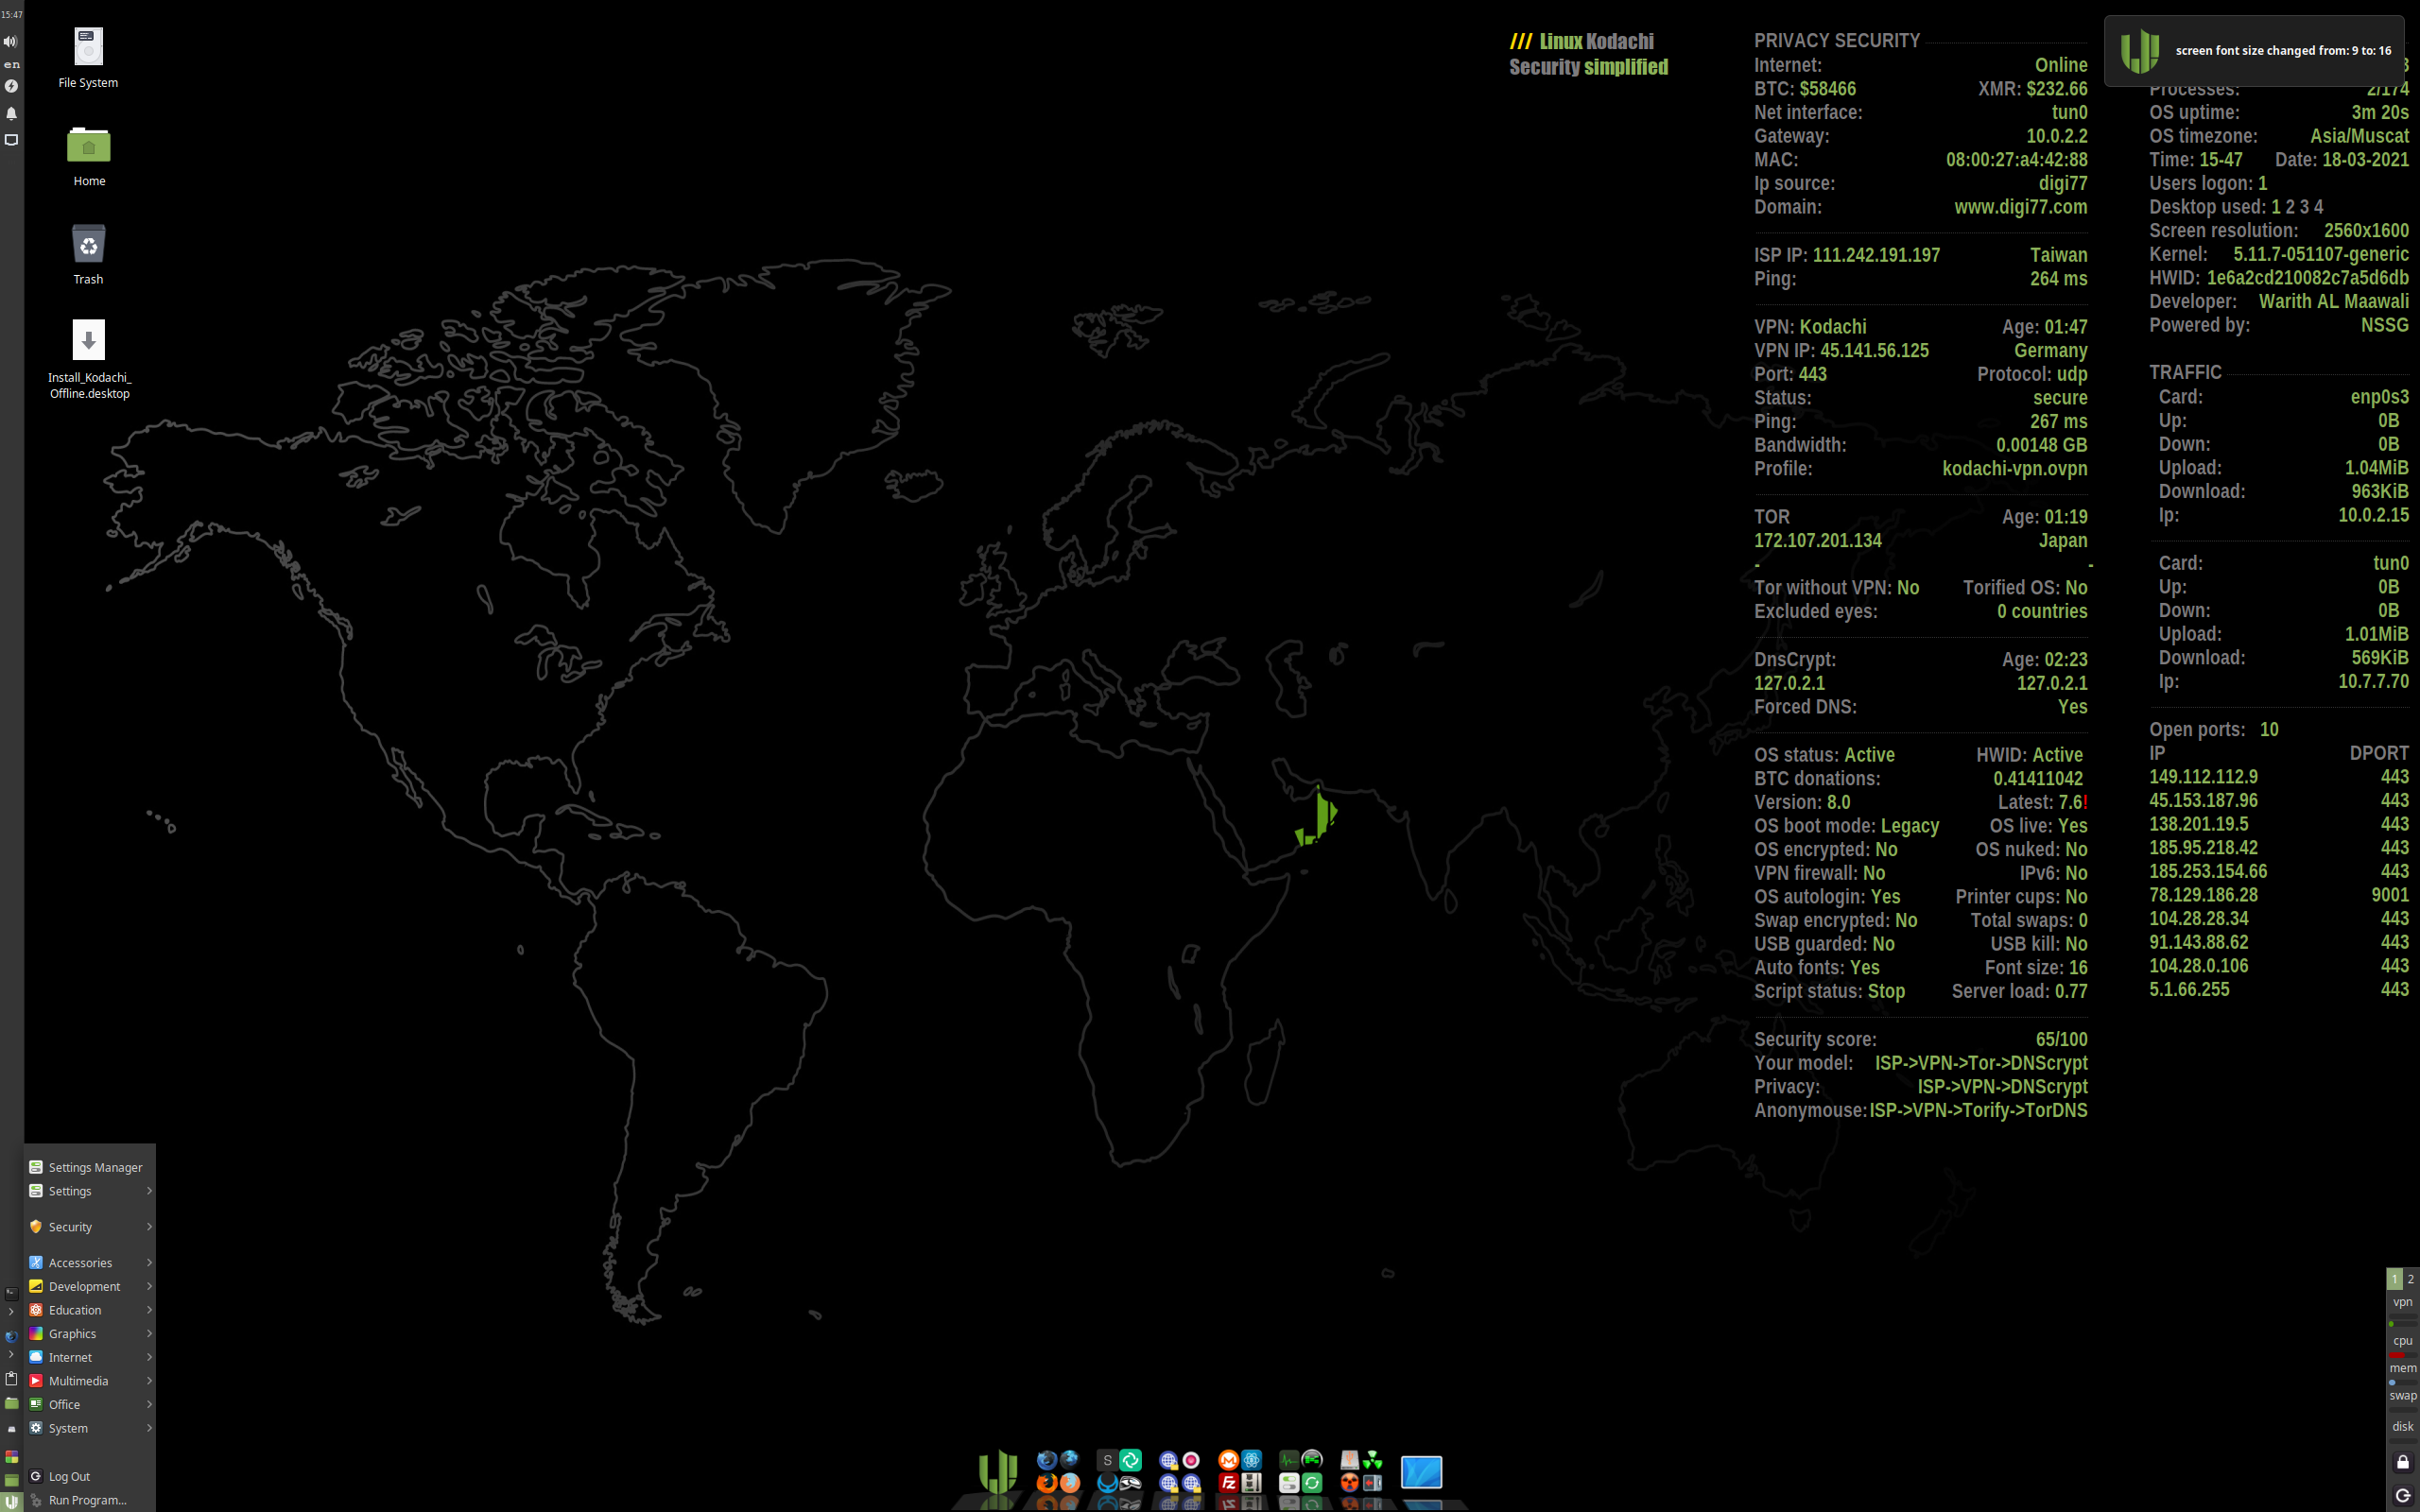Expand the Settings submenu
The image size is (2420, 1512).
click(x=90, y=1191)
